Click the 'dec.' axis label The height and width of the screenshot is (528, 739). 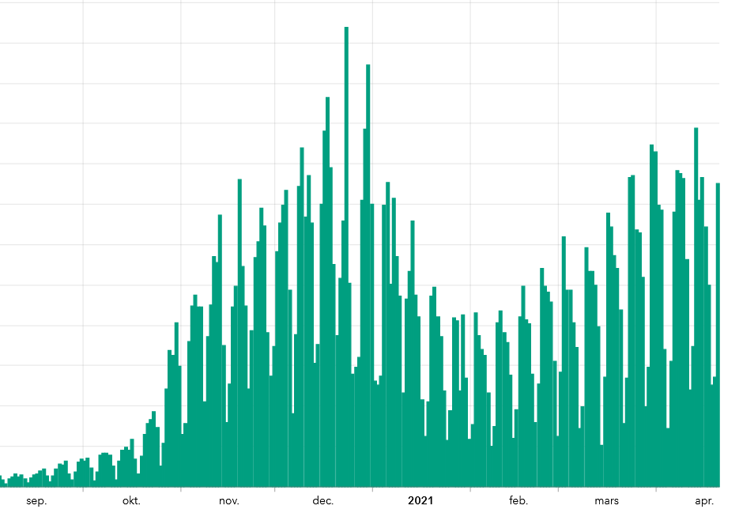pyautogui.click(x=323, y=500)
